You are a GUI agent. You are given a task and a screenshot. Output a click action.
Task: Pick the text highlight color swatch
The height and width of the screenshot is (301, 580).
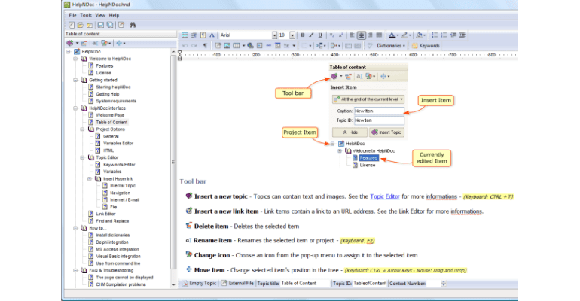pyautogui.click(x=404, y=35)
